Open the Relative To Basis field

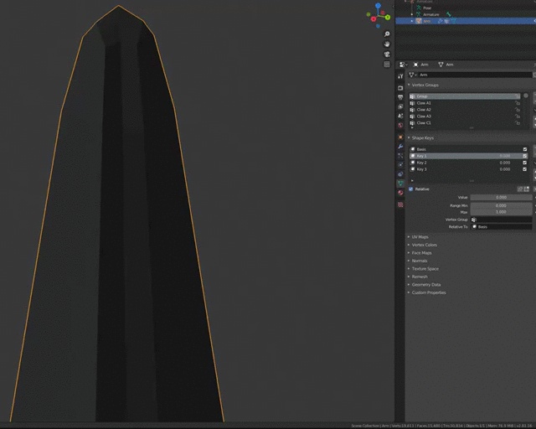pos(501,227)
